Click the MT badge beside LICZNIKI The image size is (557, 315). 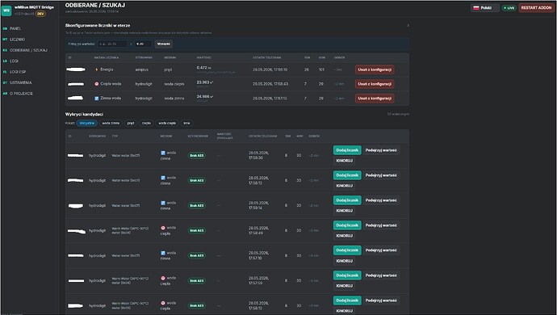(x=5, y=40)
